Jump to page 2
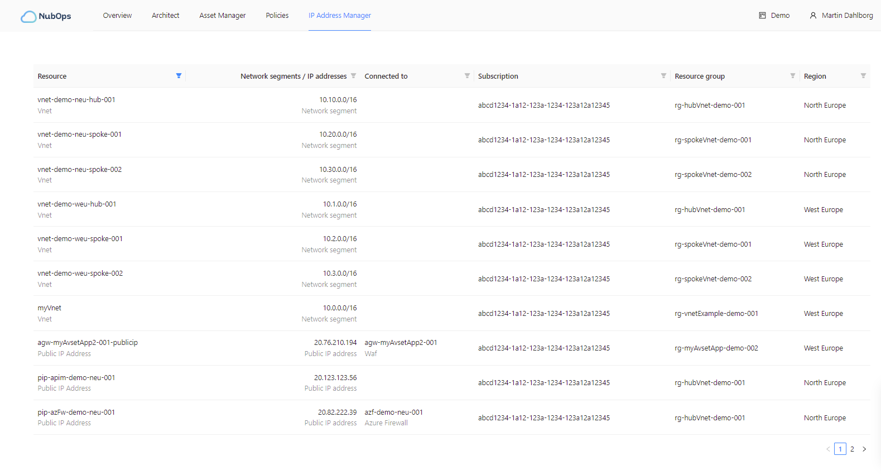881x475 pixels. (852, 449)
